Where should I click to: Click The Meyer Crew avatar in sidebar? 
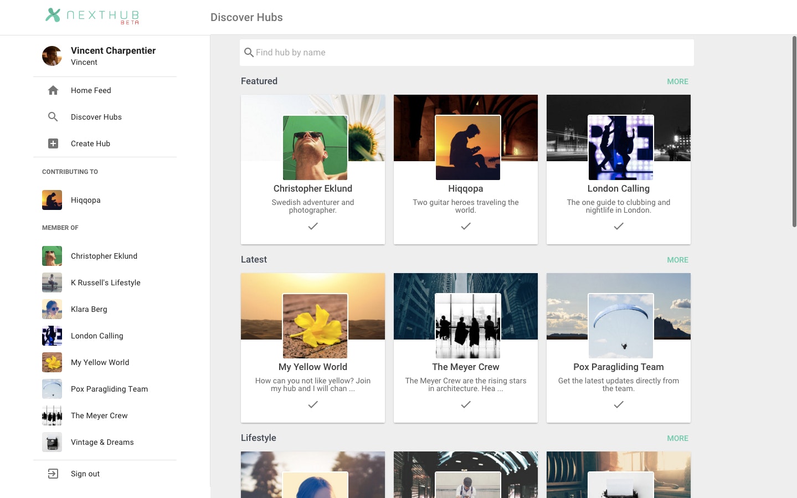[52, 415]
